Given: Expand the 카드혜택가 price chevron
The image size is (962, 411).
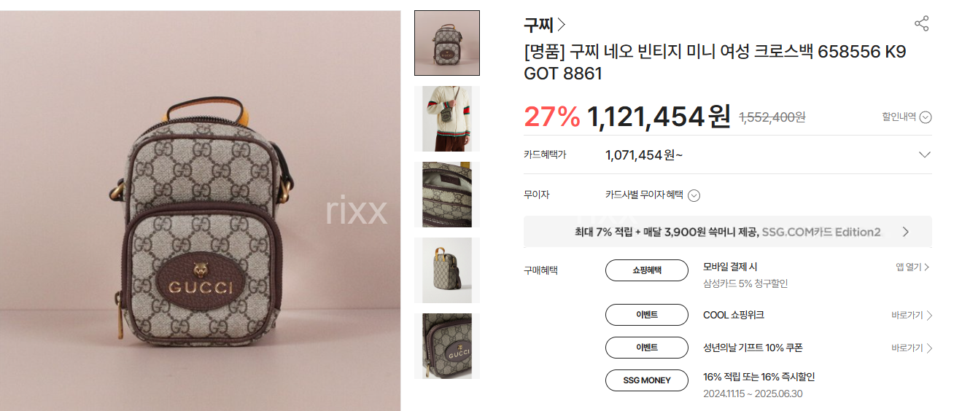Looking at the screenshot, I should (924, 154).
